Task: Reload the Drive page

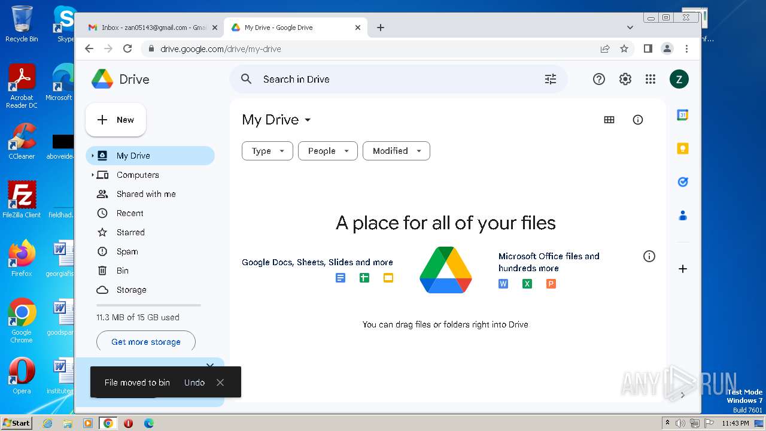Action: 127,48
